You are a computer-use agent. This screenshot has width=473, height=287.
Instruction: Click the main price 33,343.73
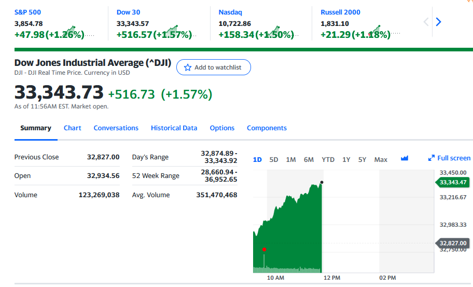pyautogui.click(x=59, y=92)
